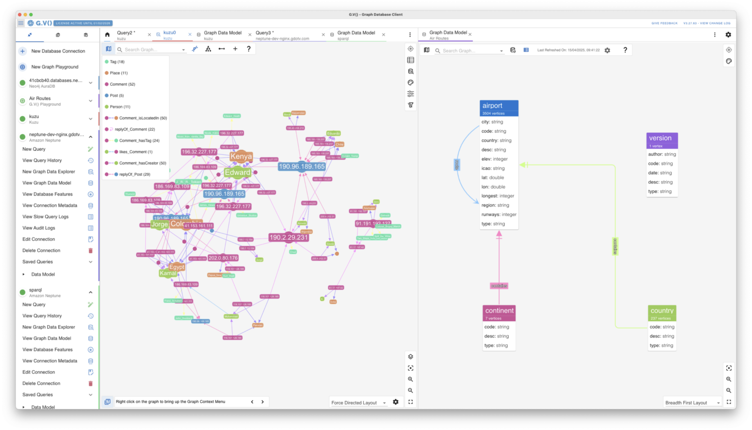Image resolution: width=752 pixels, height=430 pixels.
Task: Expand the Air Routes connection chevron
Action: coord(91,101)
